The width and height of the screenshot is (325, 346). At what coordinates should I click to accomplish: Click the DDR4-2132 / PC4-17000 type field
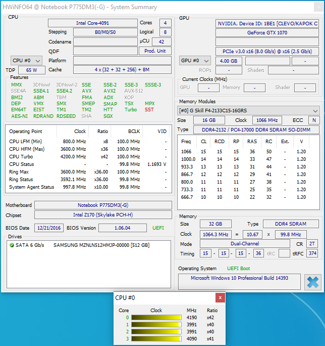pos(256,129)
